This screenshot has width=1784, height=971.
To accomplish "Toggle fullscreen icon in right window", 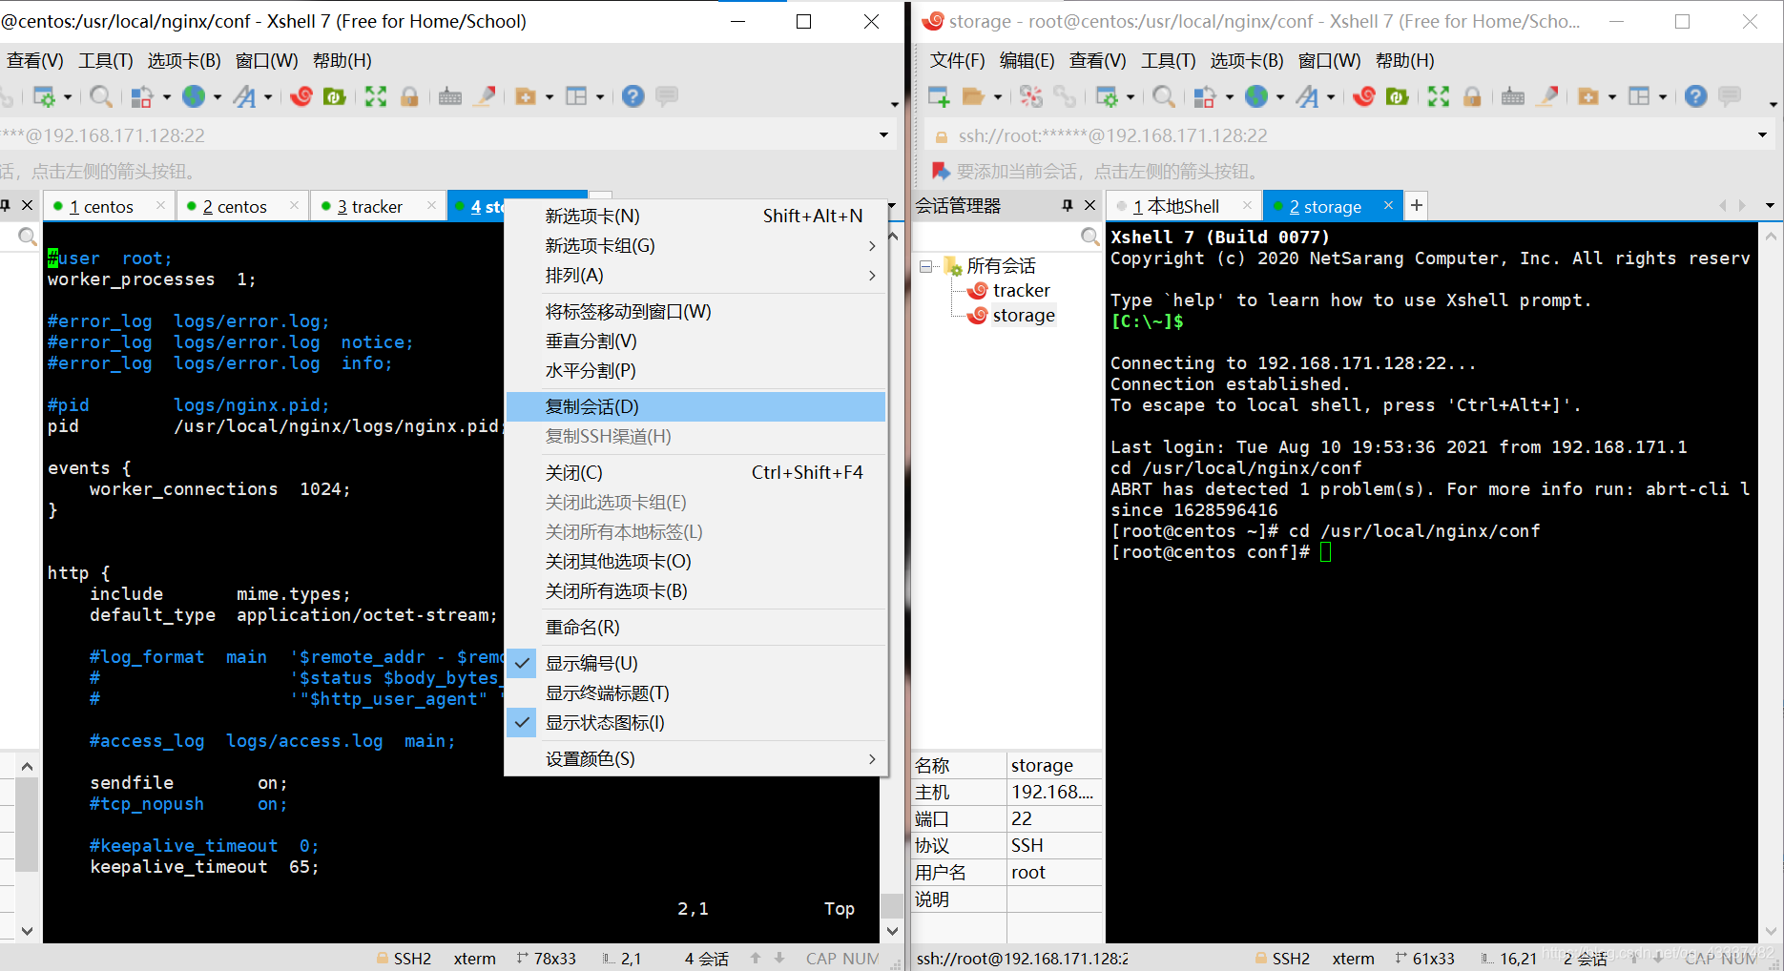I will tap(1439, 96).
